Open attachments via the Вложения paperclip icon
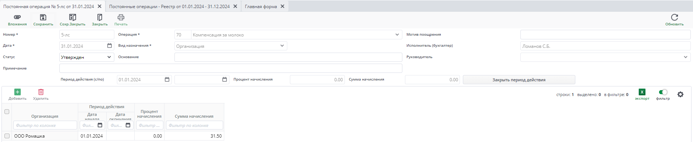The image size is (693, 142). (17, 17)
